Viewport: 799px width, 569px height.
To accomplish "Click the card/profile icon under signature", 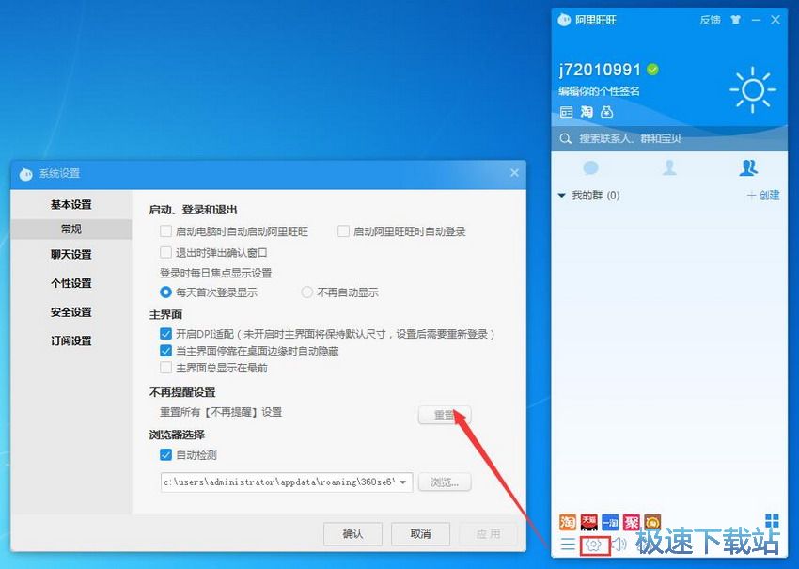I will (x=566, y=112).
